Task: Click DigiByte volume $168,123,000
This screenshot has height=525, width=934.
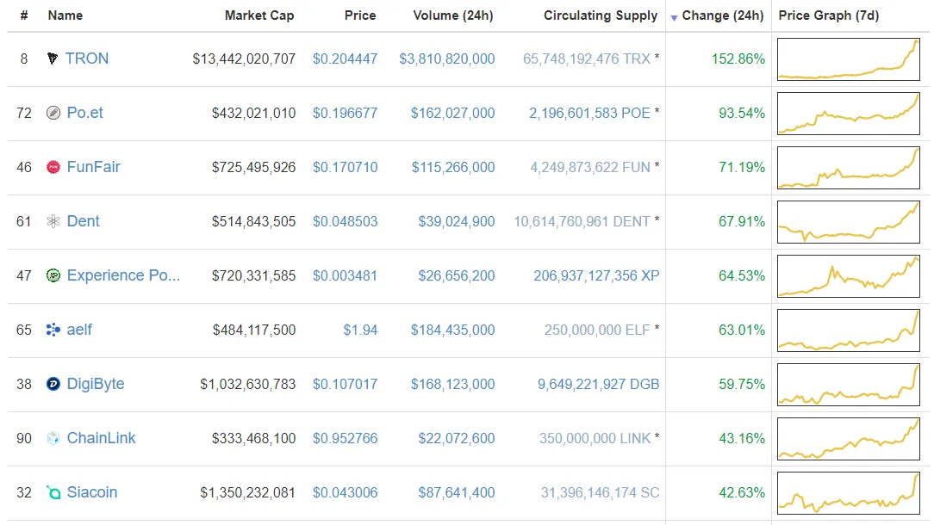Action: point(452,384)
